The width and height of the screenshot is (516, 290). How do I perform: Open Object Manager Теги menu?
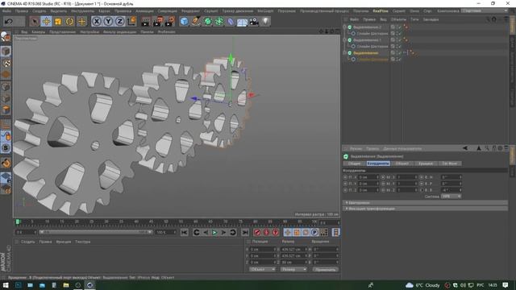point(414,19)
